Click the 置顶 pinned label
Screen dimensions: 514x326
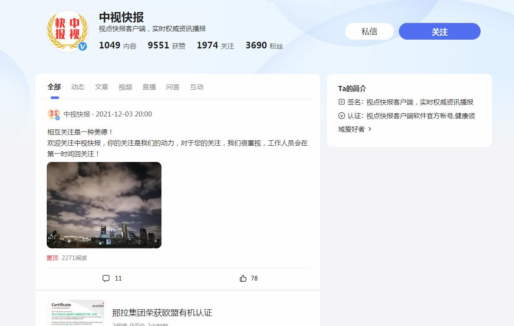click(x=53, y=258)
